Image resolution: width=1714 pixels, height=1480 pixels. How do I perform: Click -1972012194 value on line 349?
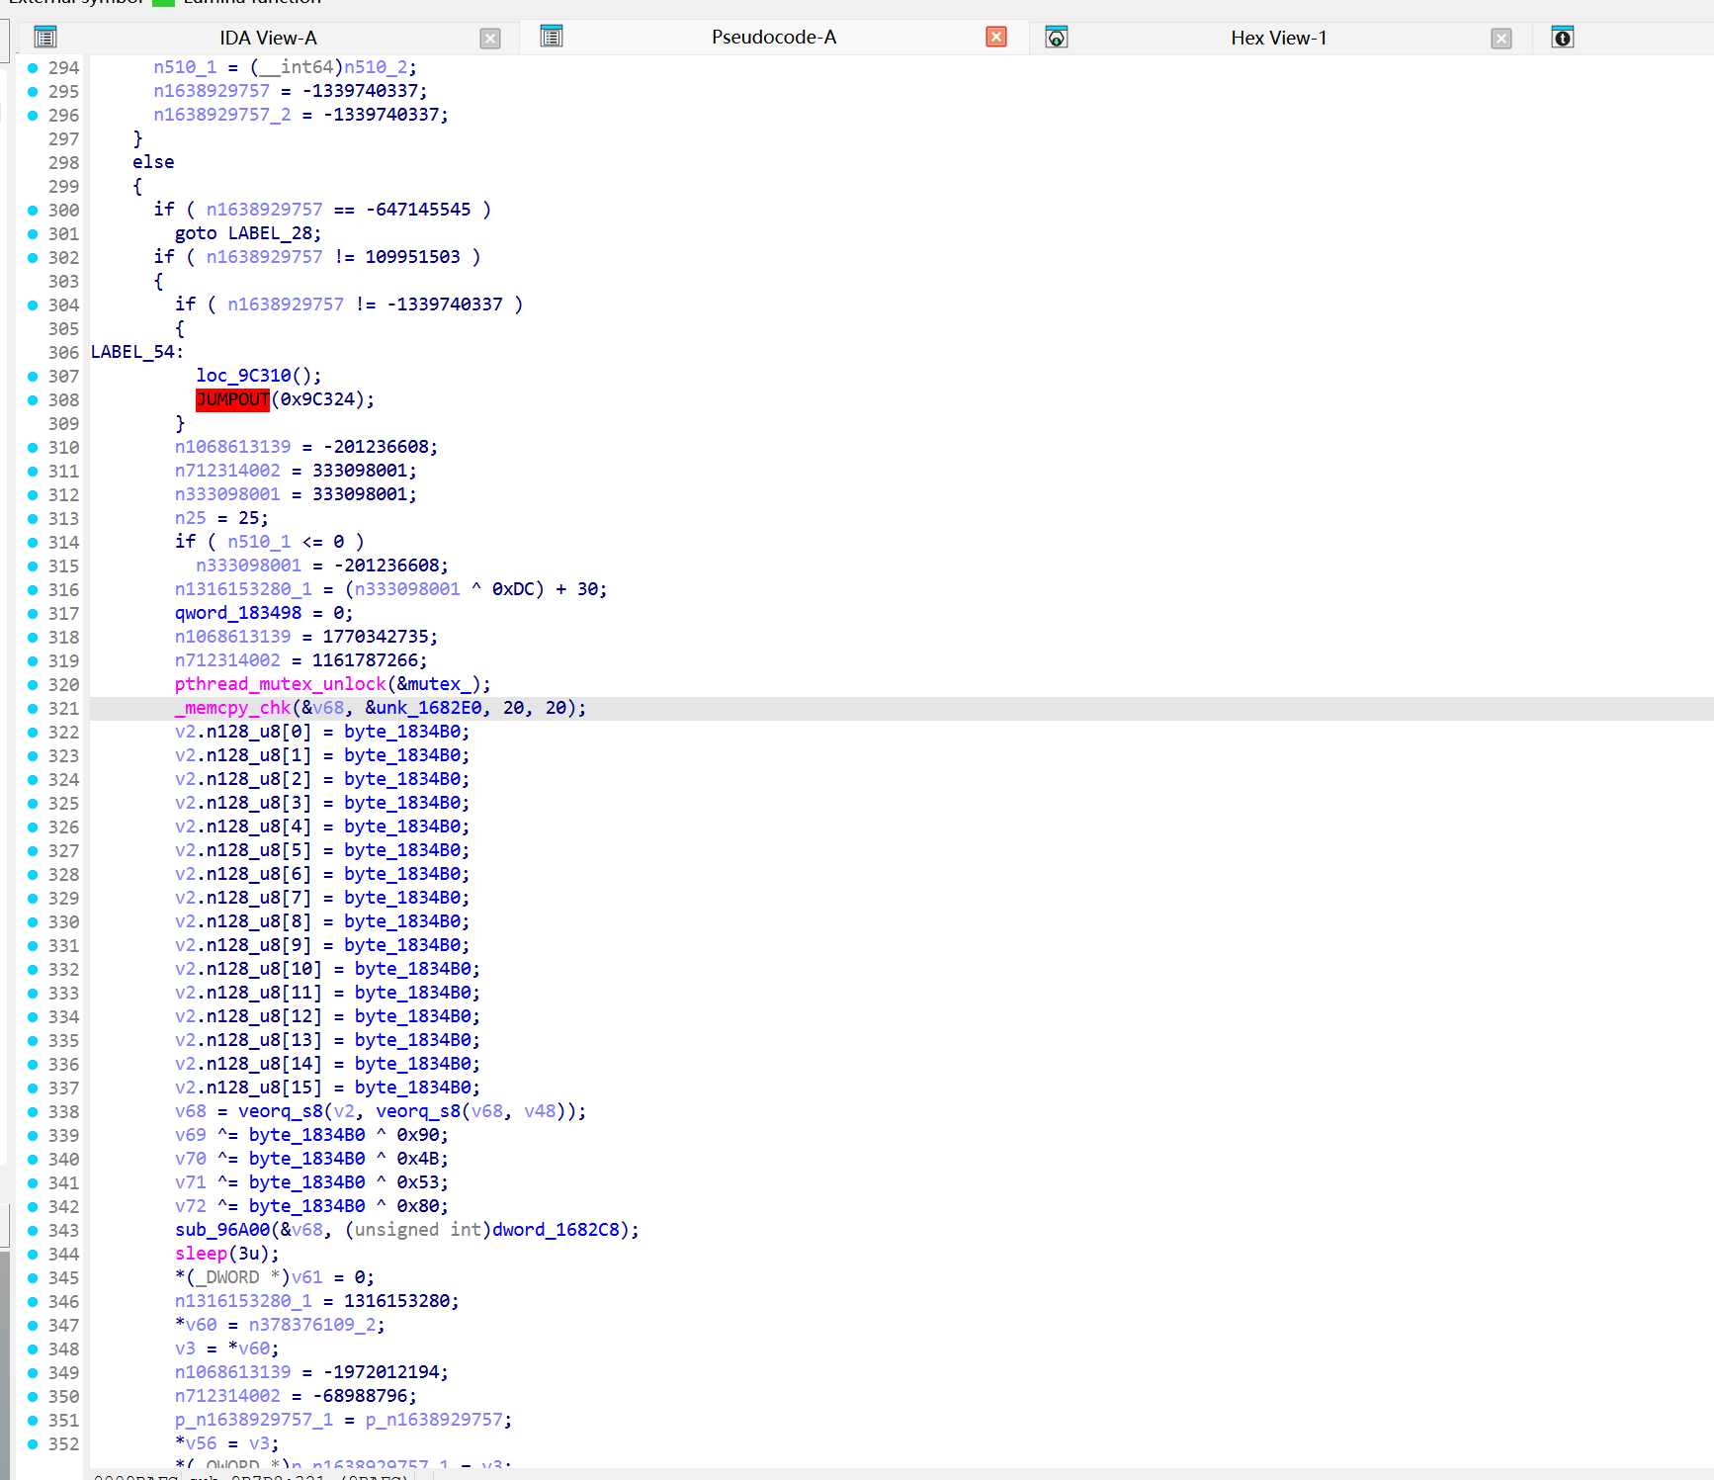coord(381,1372)
